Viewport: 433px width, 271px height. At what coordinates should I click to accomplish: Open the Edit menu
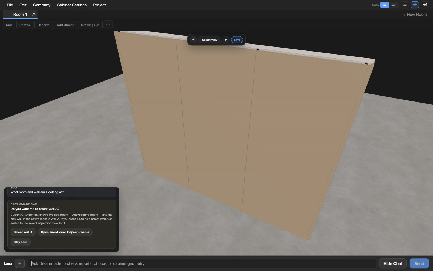point(23,5)
